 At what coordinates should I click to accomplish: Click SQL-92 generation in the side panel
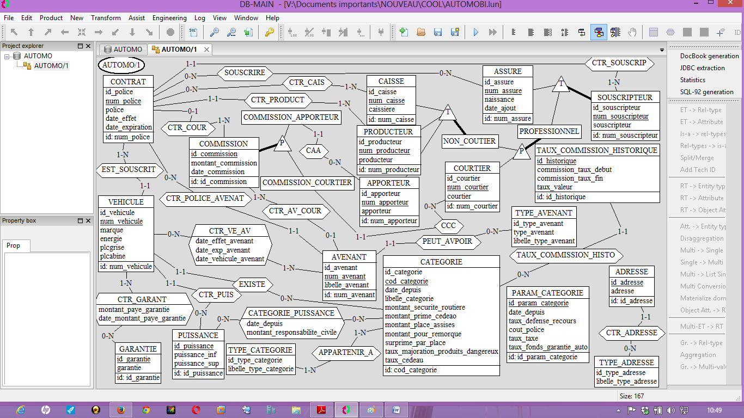pos(706,92)
